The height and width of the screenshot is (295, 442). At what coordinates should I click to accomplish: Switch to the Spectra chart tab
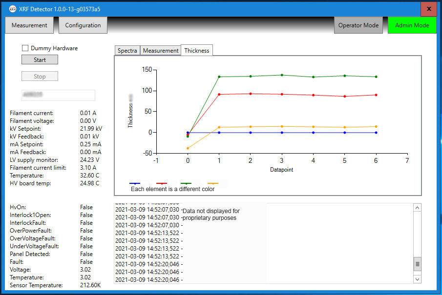coord(127,51)
